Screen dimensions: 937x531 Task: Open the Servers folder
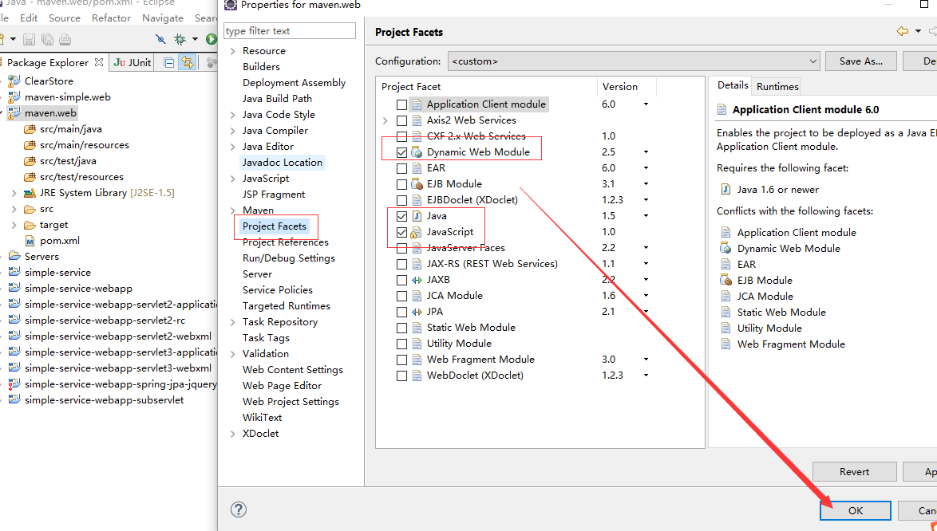click(x=42, y=256)
